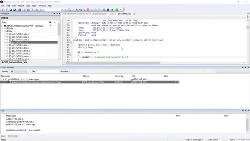The image size is (250, 141).
Task: Open the C-STAT Messages panel options dropdown arrow
Action: [243, 67]
